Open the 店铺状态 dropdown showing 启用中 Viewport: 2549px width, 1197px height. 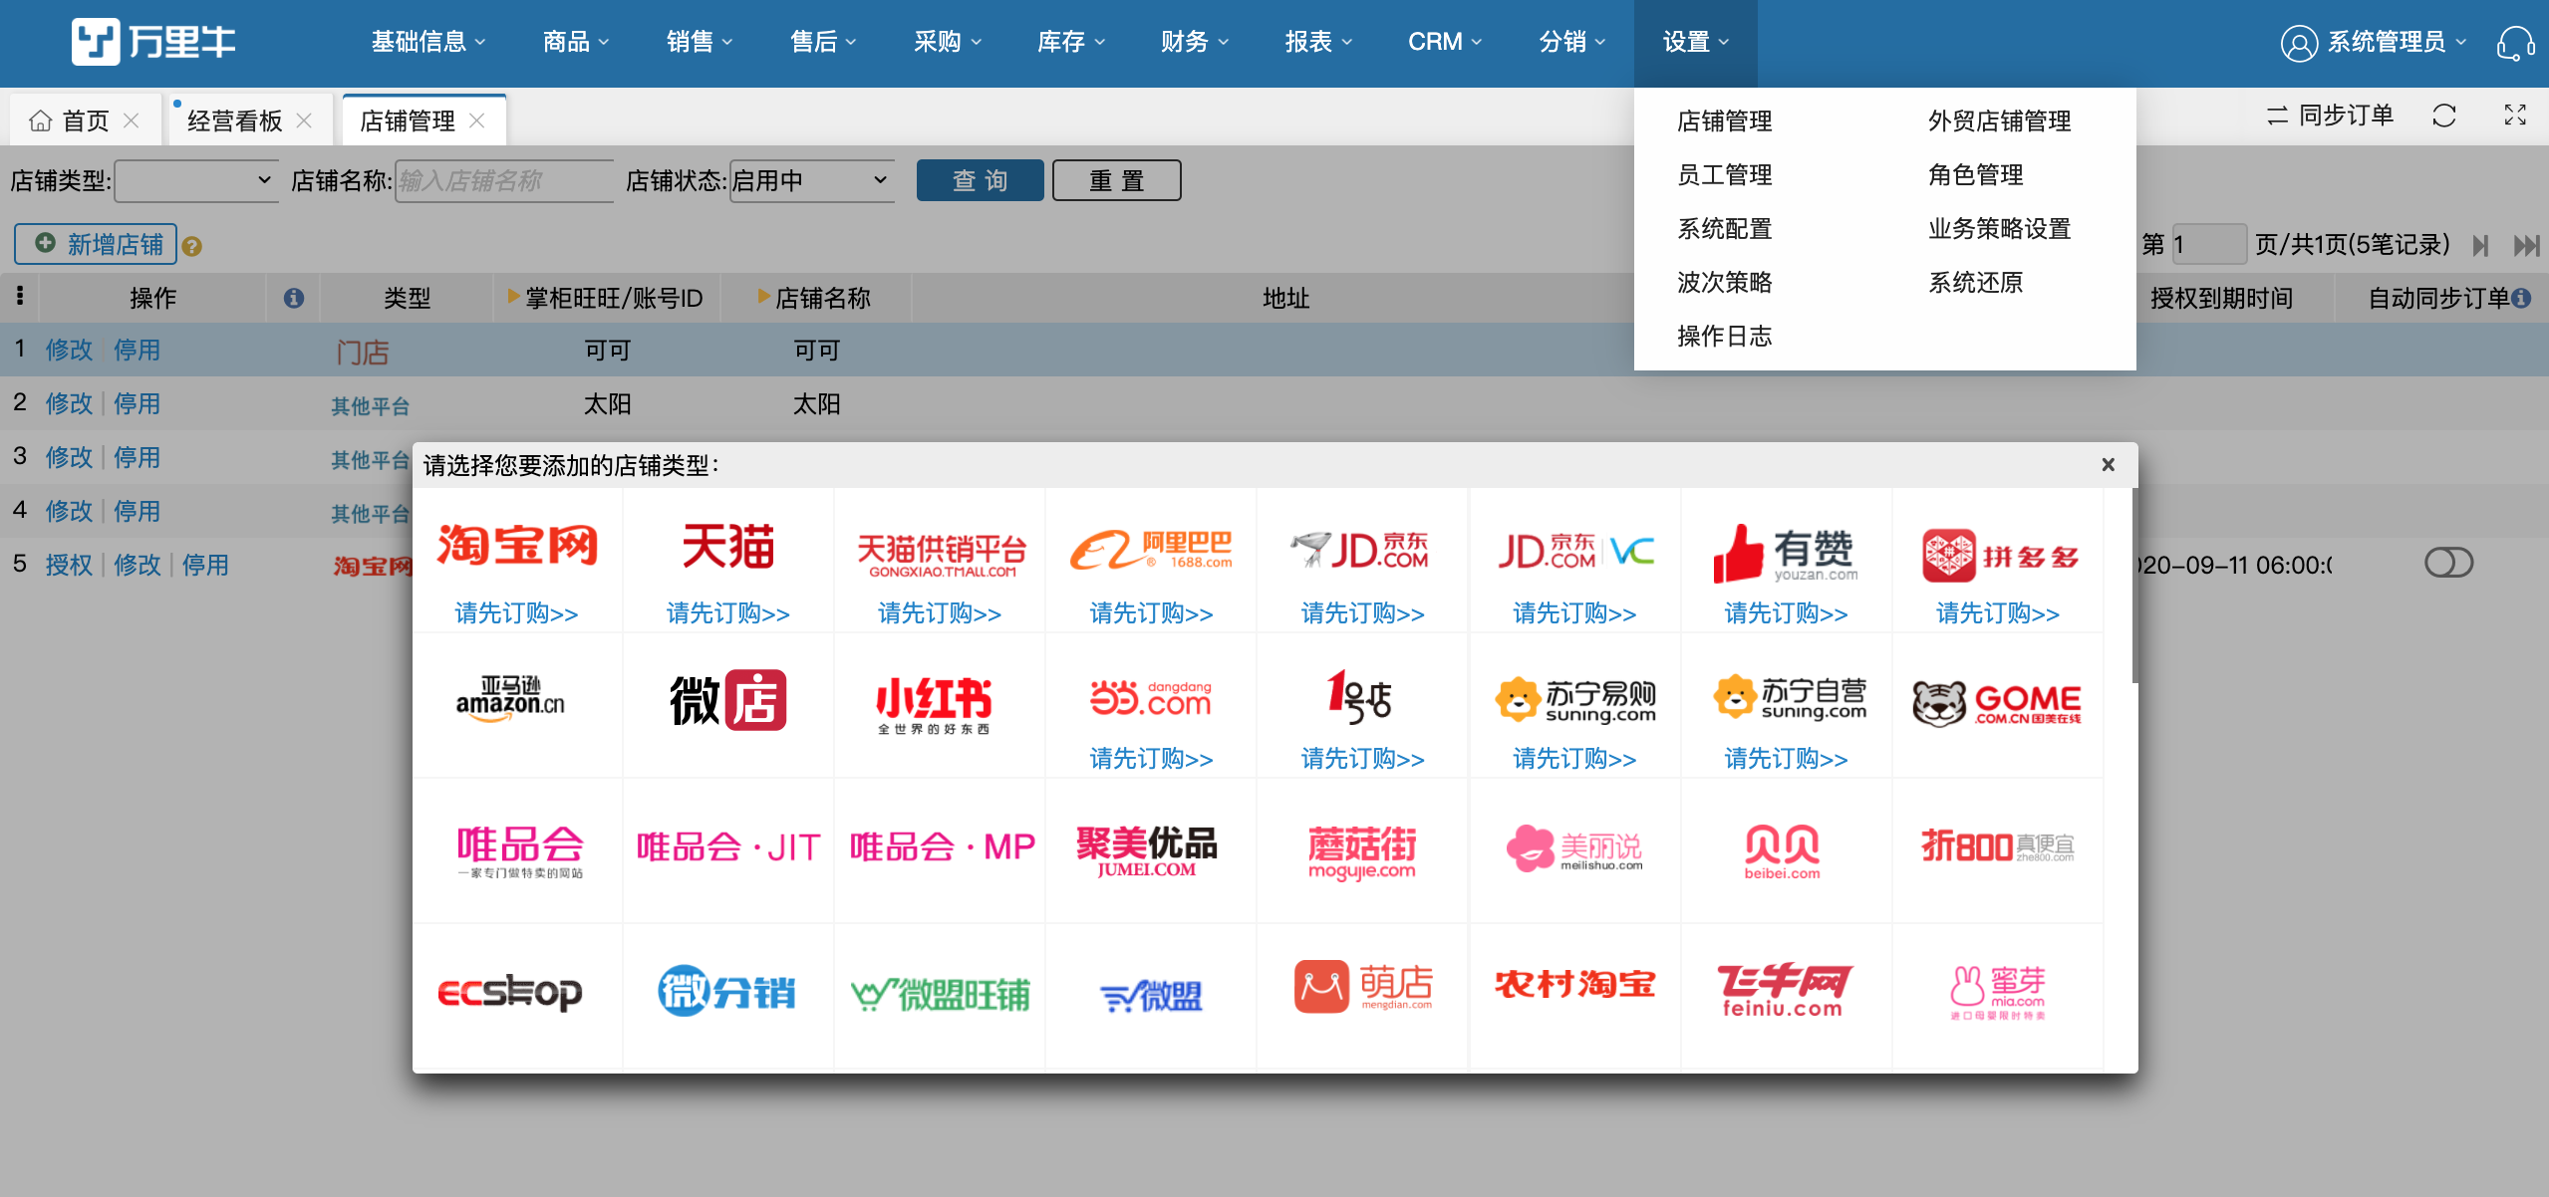[811, 181]
